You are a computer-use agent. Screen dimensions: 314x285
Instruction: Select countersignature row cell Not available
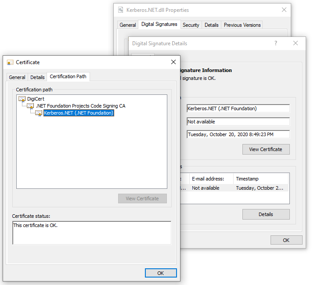pyautogui.click(x=206, y=188)
